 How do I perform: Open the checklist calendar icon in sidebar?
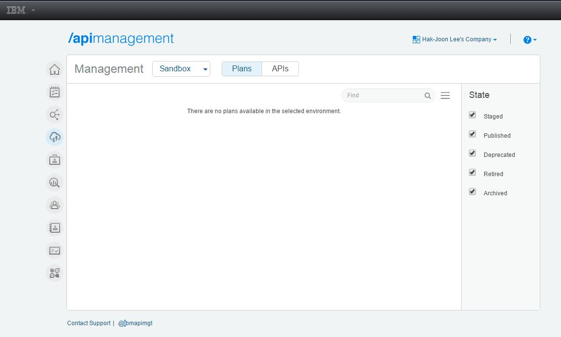pyautogui.click(x=55, y=92)
